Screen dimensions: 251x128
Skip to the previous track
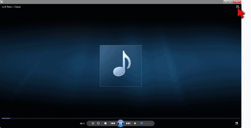point(113,123)
